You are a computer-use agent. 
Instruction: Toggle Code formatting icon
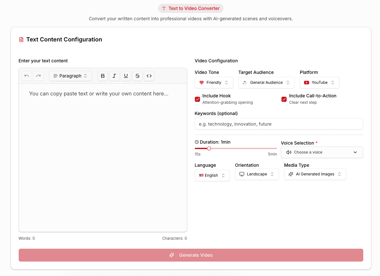tap(149, 76)
